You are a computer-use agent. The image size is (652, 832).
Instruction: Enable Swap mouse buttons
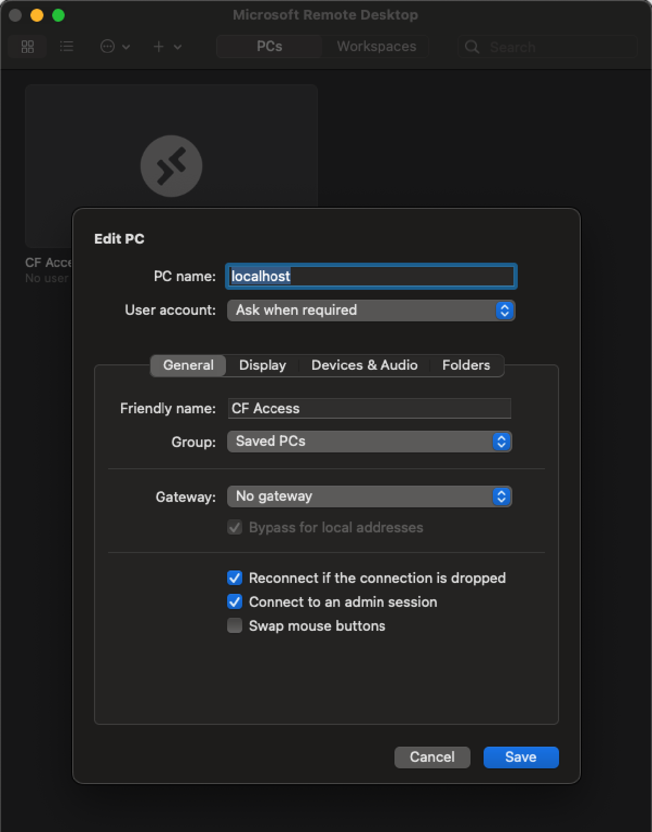[234, 625]
